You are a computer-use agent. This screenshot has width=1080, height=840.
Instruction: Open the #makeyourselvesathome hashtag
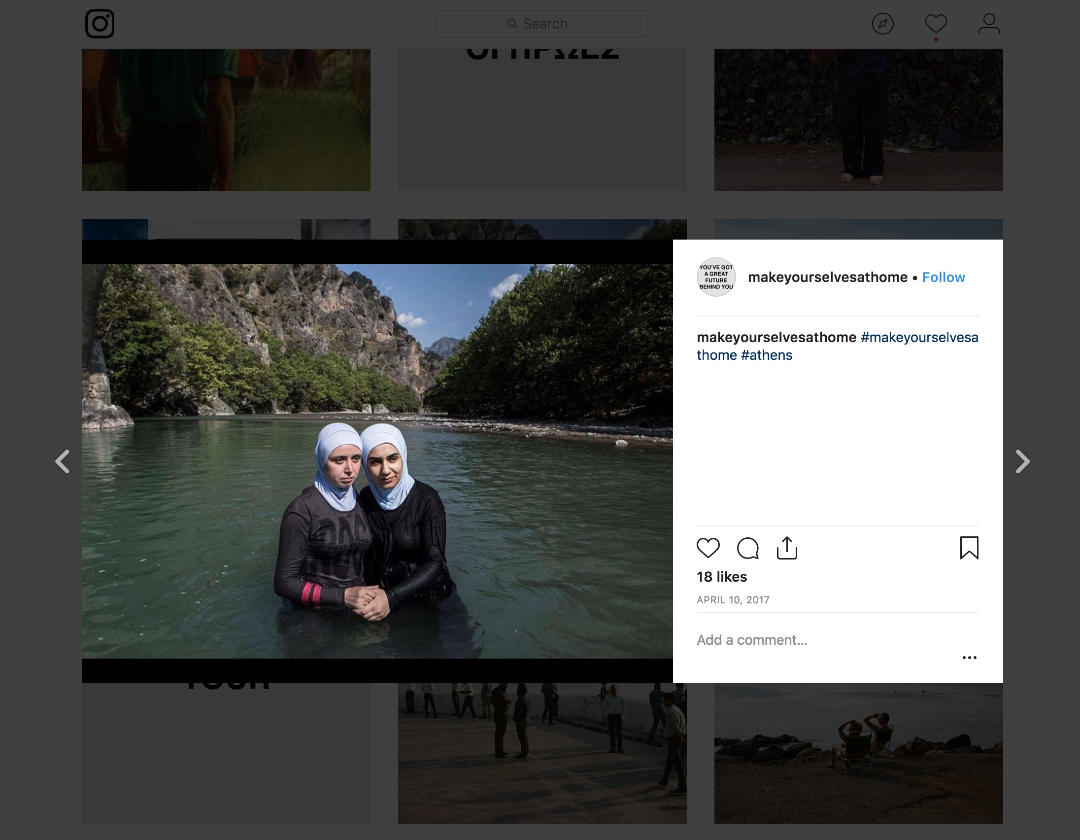[x=919, y=337]
